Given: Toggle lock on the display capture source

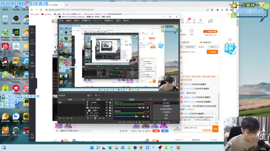Looking at the screenshot, I should click(x=110, y=115).
